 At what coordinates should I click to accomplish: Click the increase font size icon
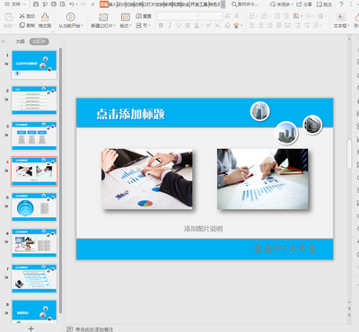point(228,16)
